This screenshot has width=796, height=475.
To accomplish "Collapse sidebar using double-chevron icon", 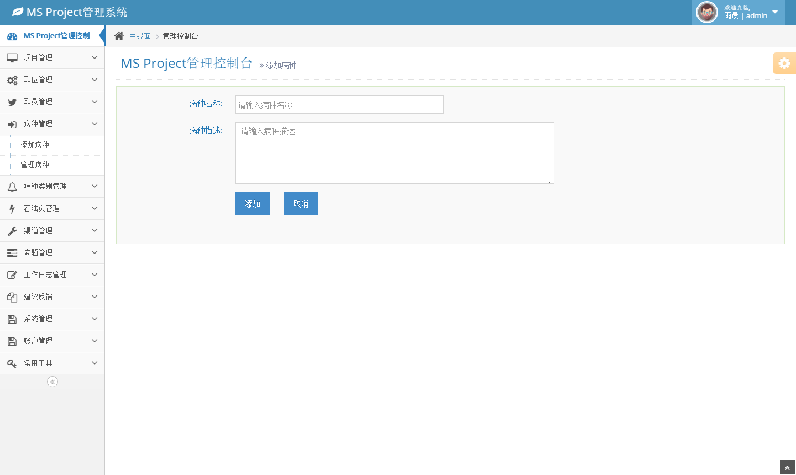I will tap(53, 382).
